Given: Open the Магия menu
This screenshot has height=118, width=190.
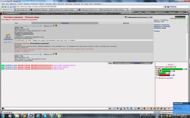Looking at the screenshot, I should coord(55,4).
